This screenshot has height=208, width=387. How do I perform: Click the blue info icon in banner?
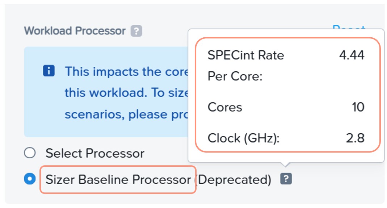pos(49,71)
